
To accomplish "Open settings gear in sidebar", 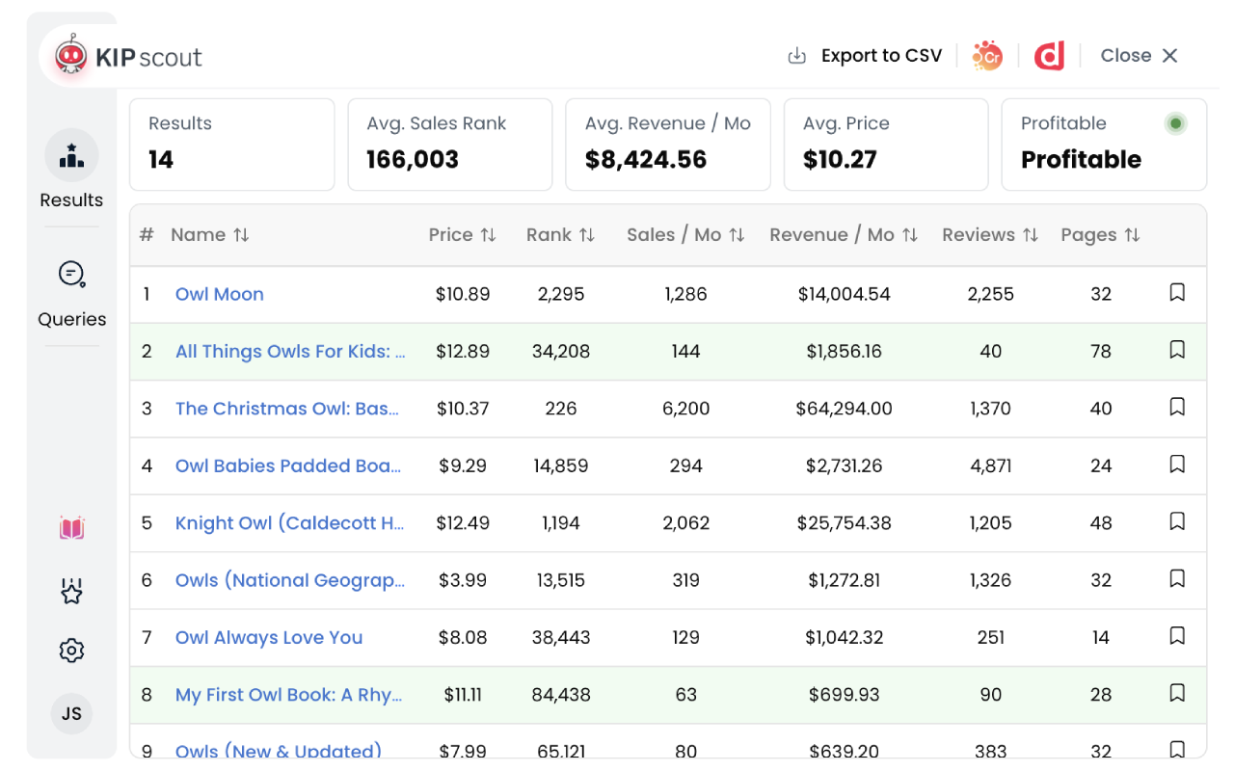I will [x=71, y=651].
